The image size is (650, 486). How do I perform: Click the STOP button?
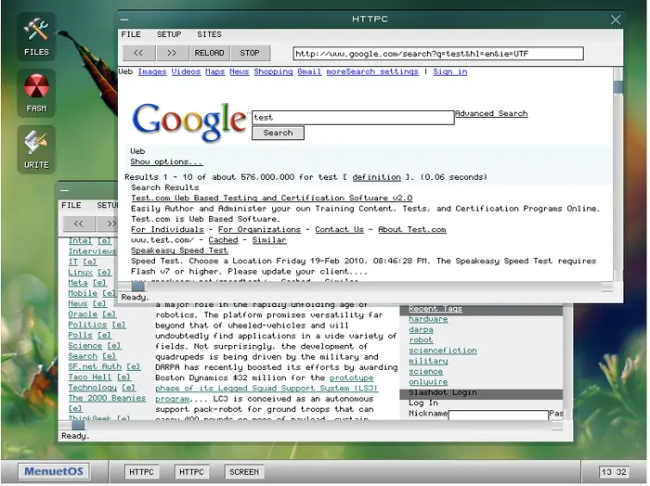click(250, 53)
